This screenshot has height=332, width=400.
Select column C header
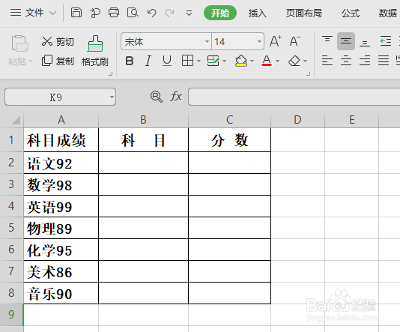229,120
